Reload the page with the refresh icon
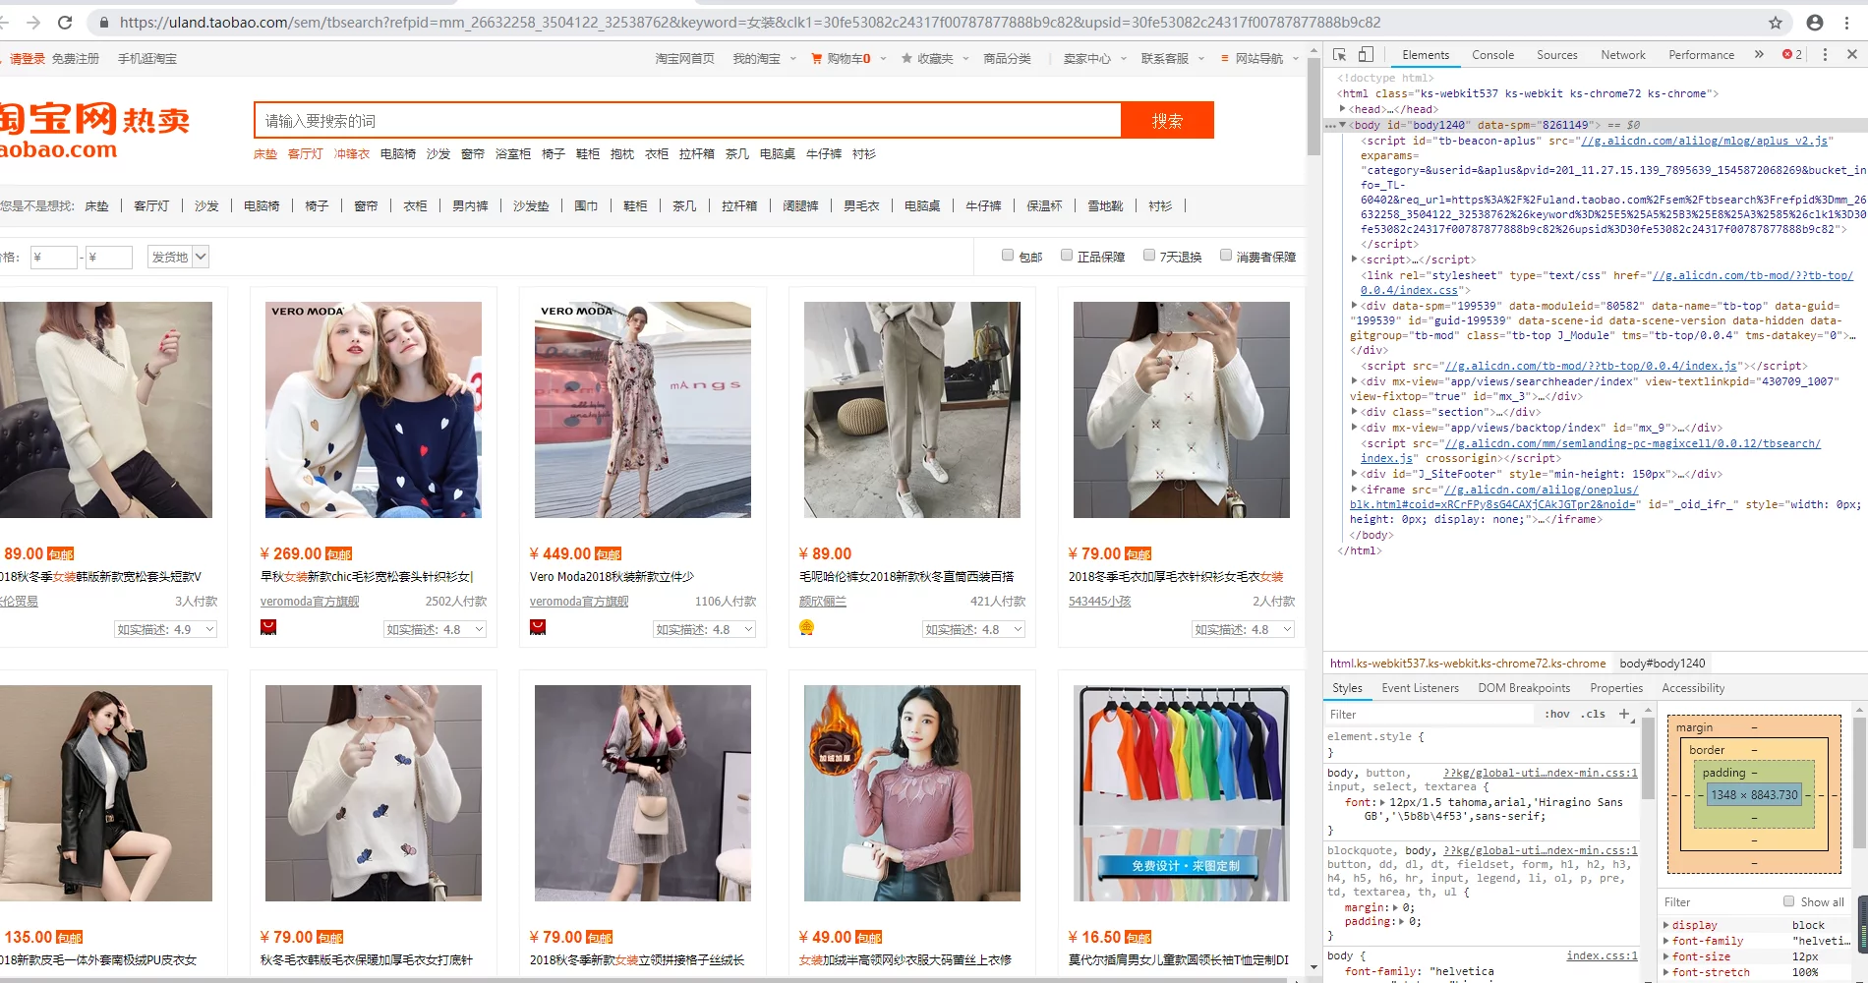Viewport: 1868px width, 983px height. [65, 22]
